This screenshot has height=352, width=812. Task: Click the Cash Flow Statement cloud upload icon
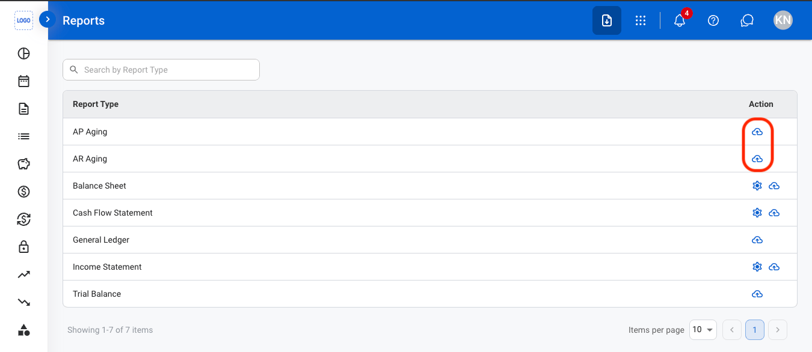coord(774,213)
